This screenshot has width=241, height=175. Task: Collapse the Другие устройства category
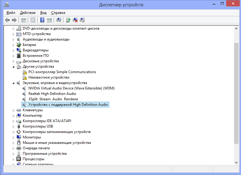(x=13, y=66)
